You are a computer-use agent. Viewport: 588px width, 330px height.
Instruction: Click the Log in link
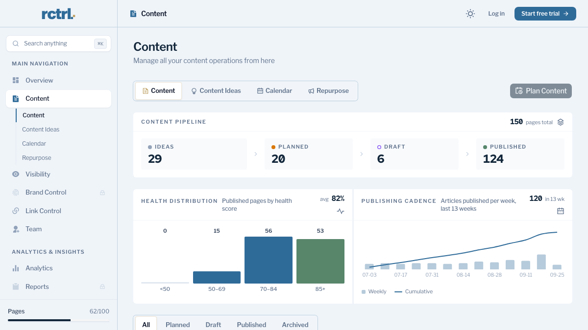(x=496, y=14)
